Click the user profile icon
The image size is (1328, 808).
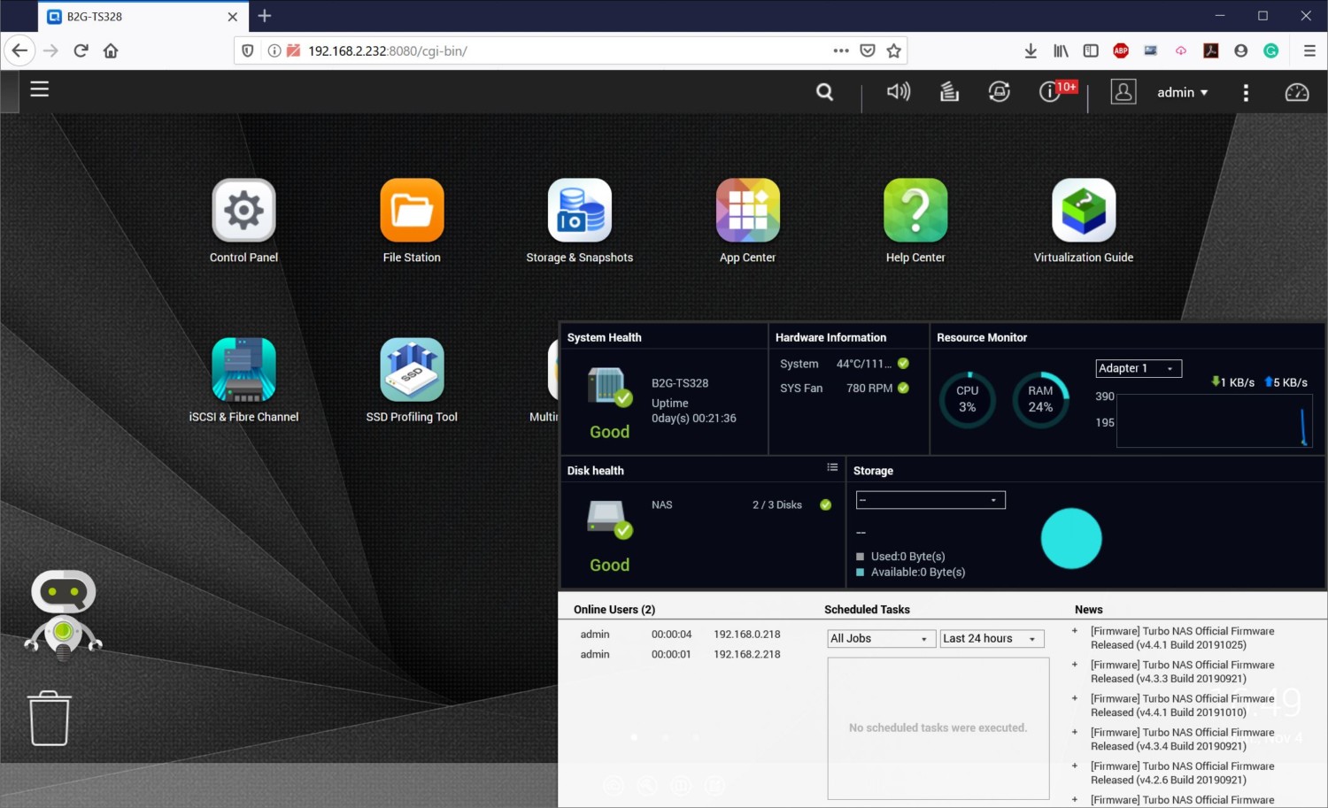point(1123,92)
